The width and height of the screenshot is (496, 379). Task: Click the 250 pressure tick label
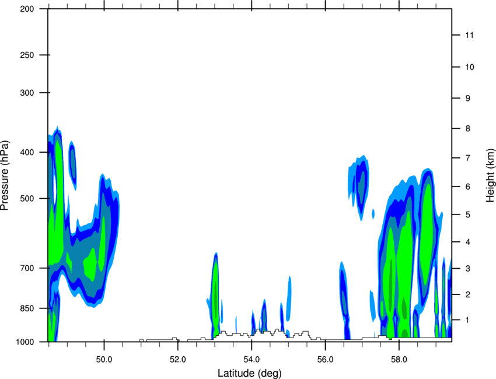[27, 55]
